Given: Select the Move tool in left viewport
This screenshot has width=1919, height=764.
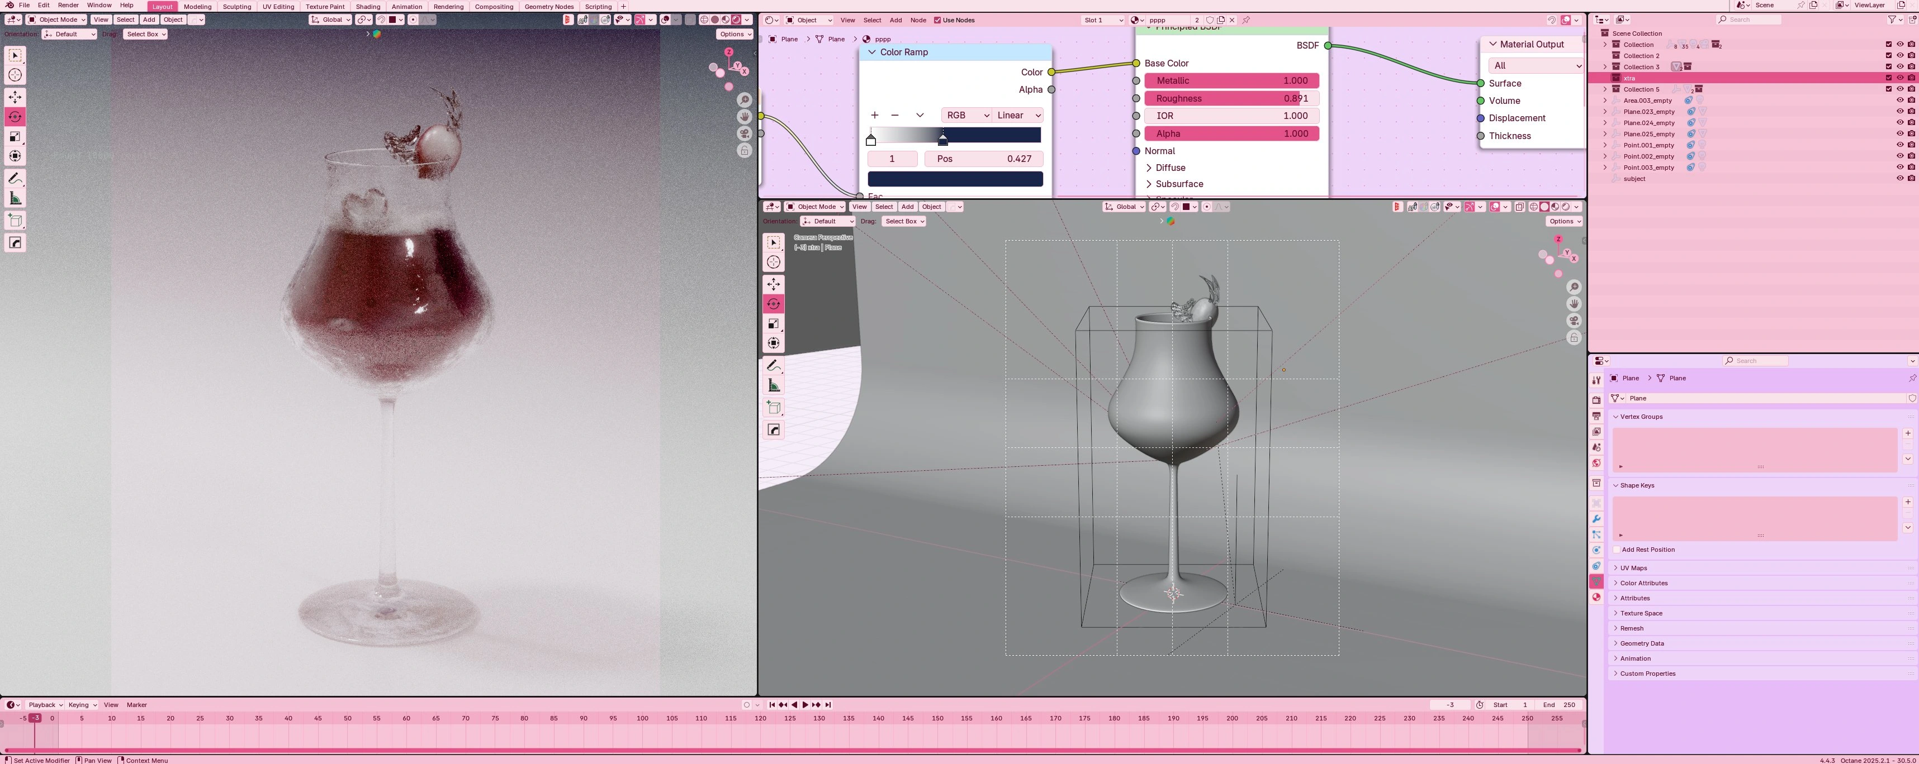Looking at the screenshot, I should tap(15, 97).
